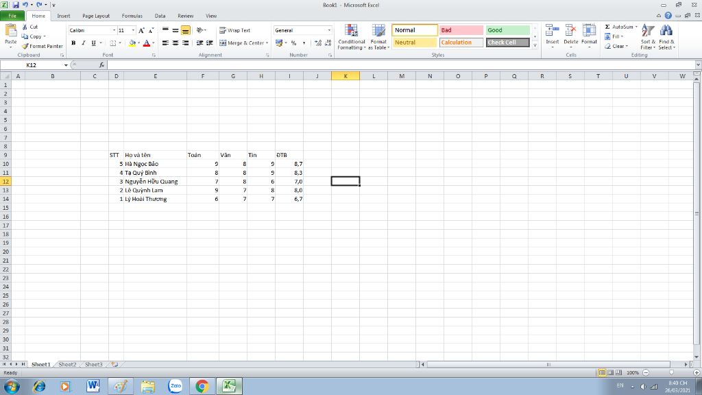The width and height of the screenshot is (702, 395).
Task: Apply percent style
Action: click(x=293, y=43)
